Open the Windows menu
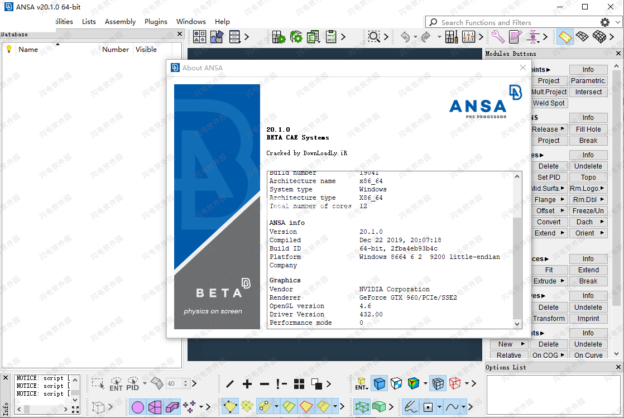Image resolution: width=624 pixels, height=418 pixels. click(191, 22)
